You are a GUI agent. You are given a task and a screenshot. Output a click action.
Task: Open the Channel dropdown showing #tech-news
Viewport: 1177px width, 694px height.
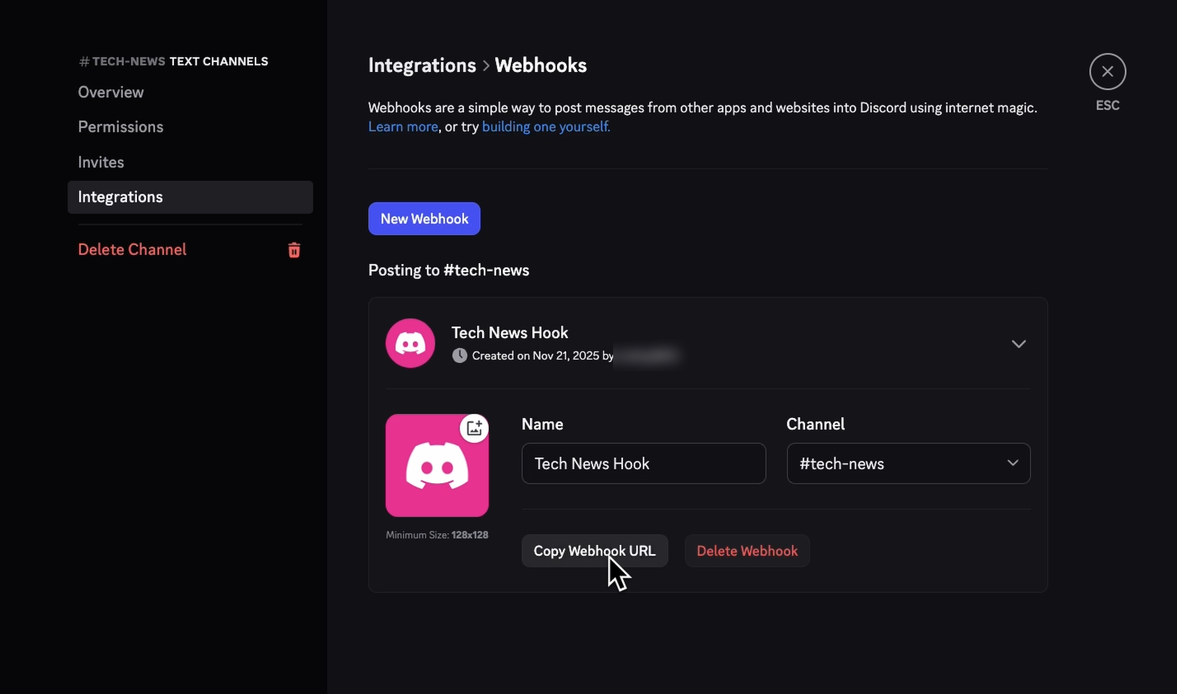907,463
